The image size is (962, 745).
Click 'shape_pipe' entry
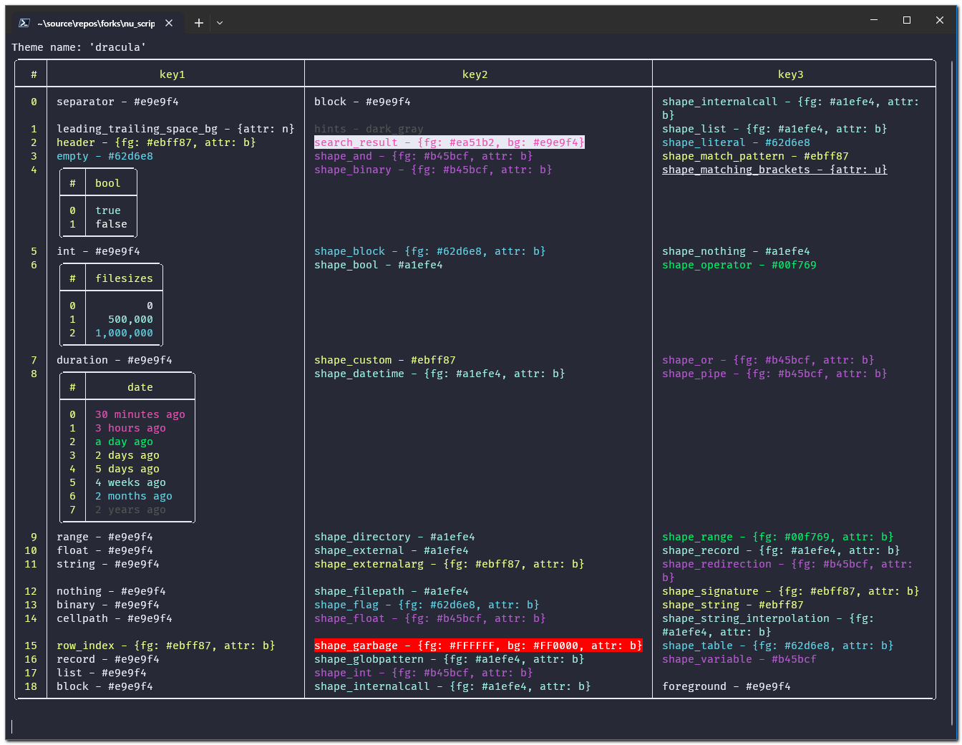tap(775, 374)
